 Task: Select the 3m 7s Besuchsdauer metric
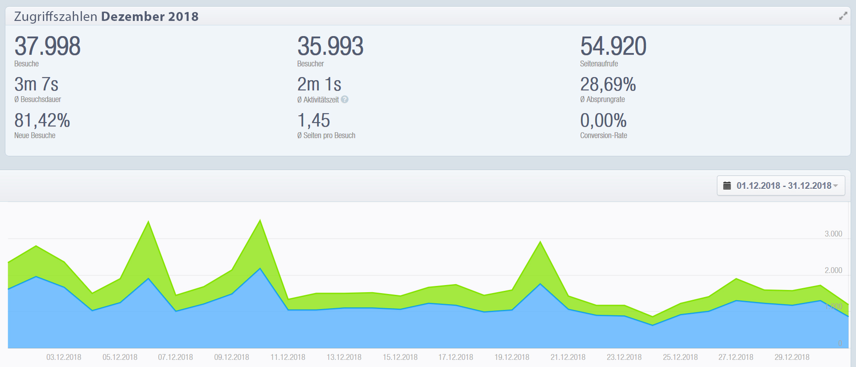click(x=37, y=84)
